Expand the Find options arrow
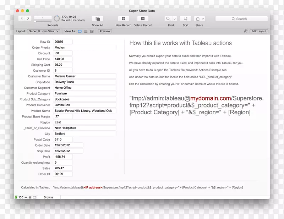This screenshot has width=284, height=219. 175,19
